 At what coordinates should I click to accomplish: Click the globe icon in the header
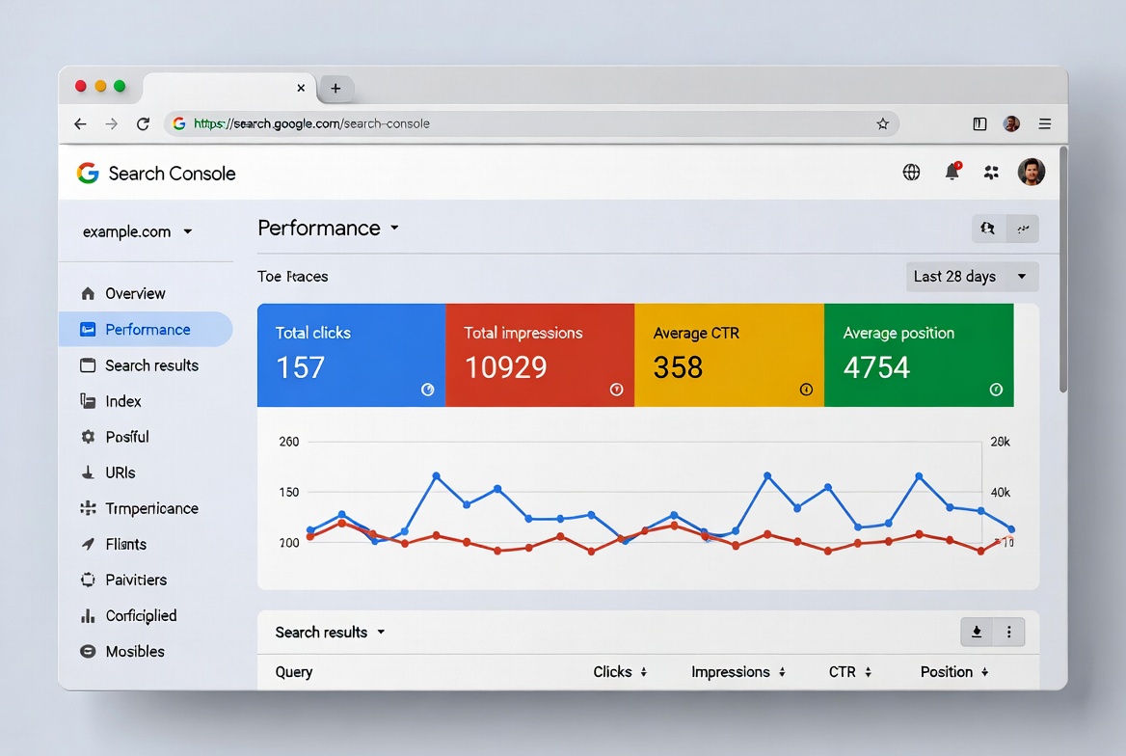tap(911, 171)
